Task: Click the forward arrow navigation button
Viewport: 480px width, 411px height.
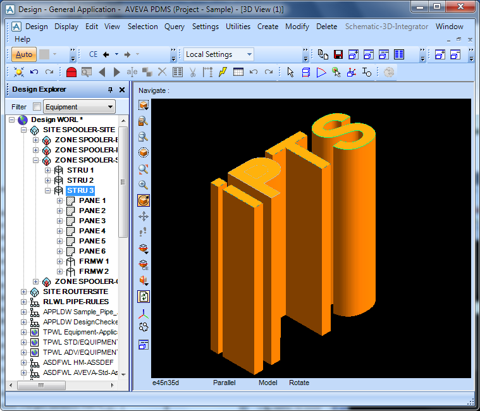Action: coord(127,54)
